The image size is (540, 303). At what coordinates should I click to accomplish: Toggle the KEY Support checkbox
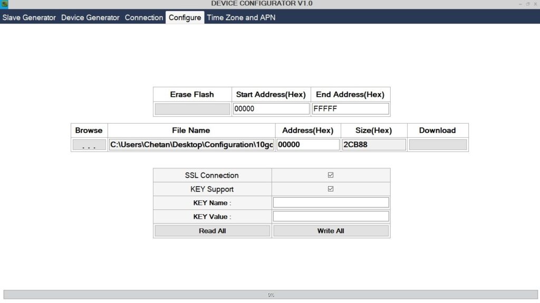click(x=331, y=189)
